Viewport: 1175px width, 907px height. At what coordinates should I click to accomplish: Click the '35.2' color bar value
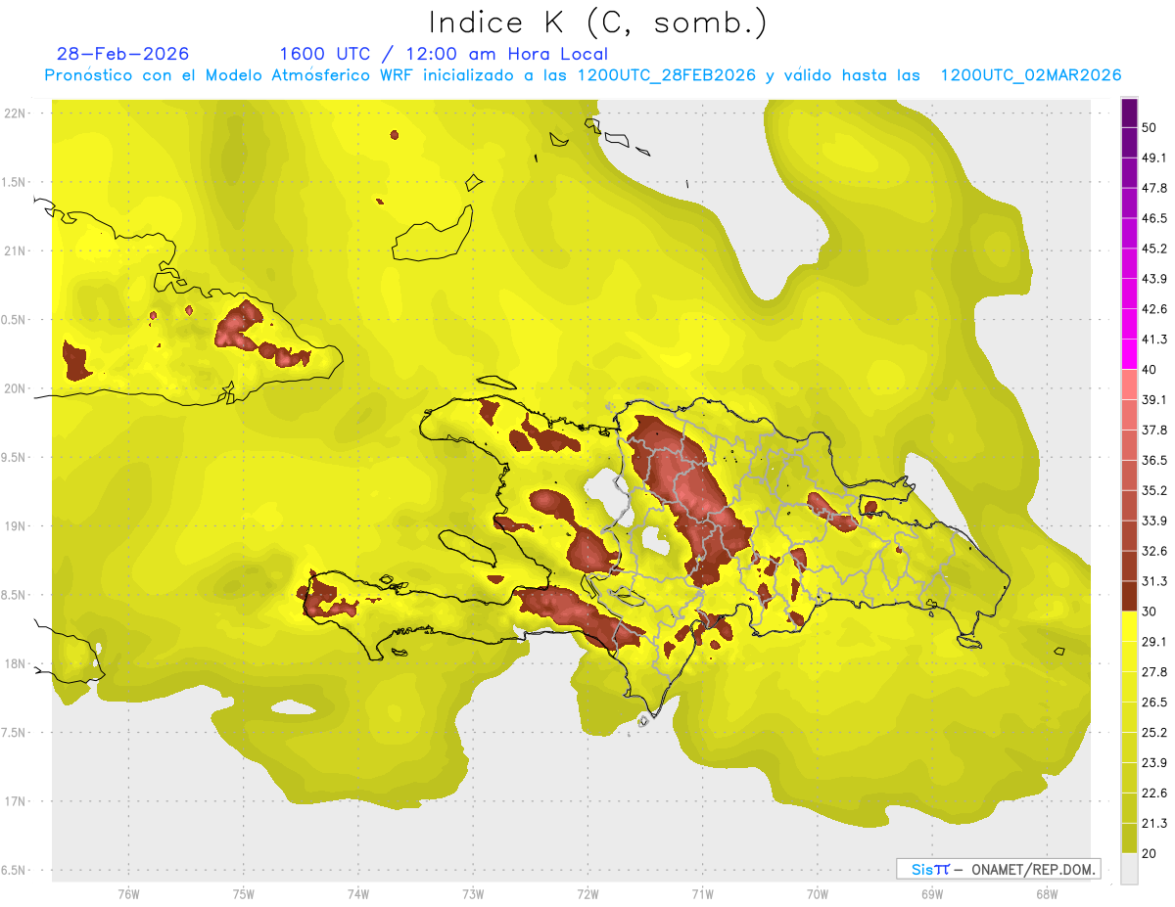(x=1154, y=490)
